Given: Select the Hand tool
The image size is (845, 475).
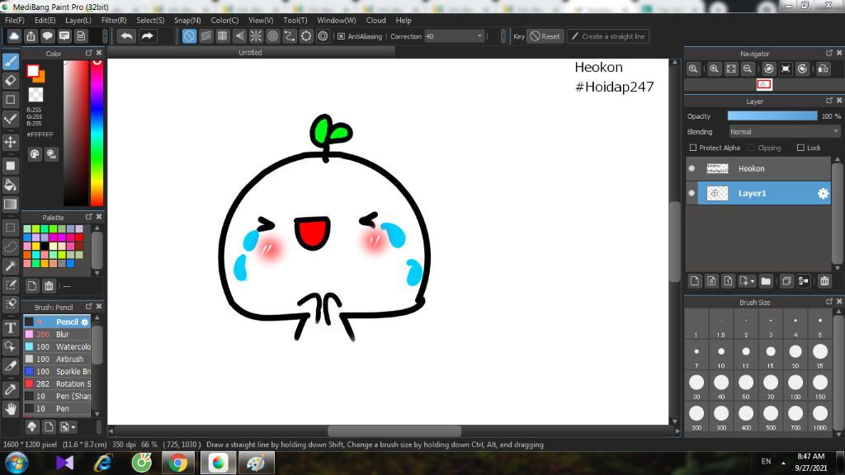Looking at the screenshot, I should click(x=10, y=409).
